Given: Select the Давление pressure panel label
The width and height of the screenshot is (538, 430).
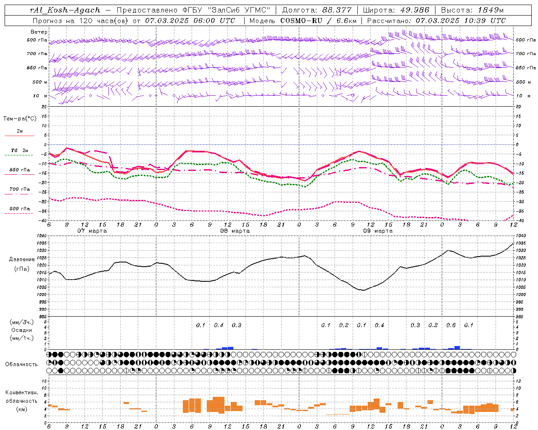Looking at the screenshot, I should [x=22, y=260].
